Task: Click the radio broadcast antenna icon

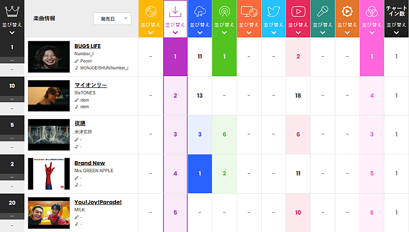Action: tap(224, 12)
